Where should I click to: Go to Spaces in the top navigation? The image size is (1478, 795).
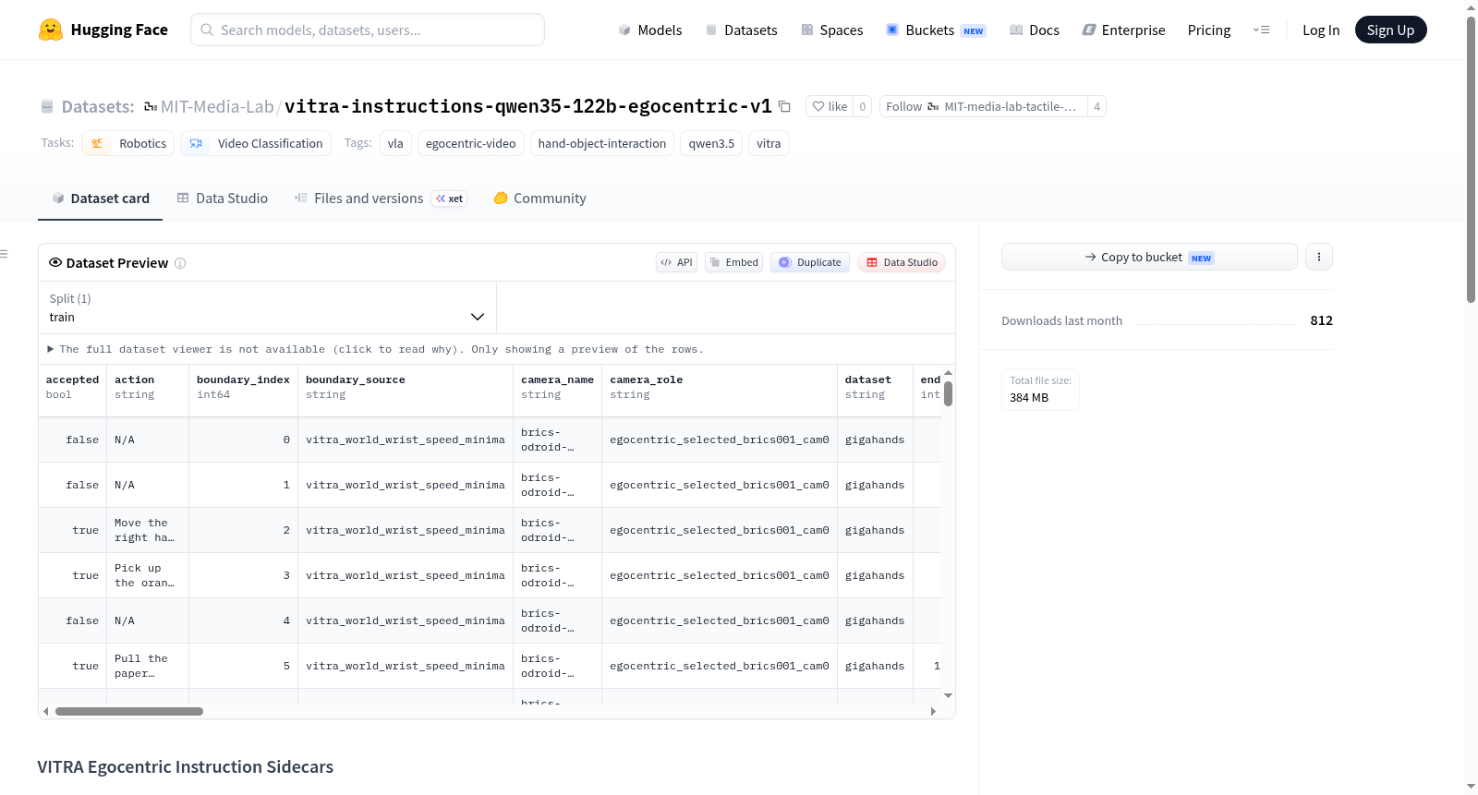[x=831, y=30]
